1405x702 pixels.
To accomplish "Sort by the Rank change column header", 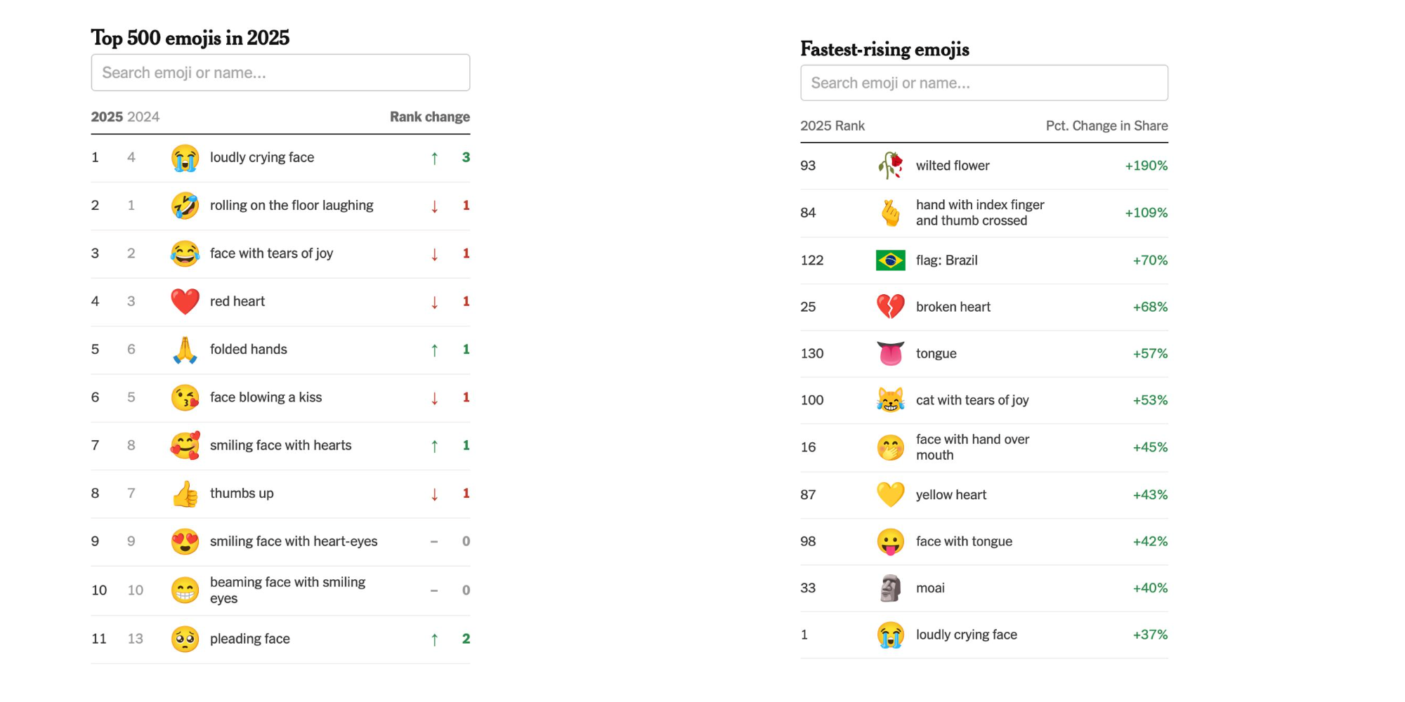I will click(430, 117).
